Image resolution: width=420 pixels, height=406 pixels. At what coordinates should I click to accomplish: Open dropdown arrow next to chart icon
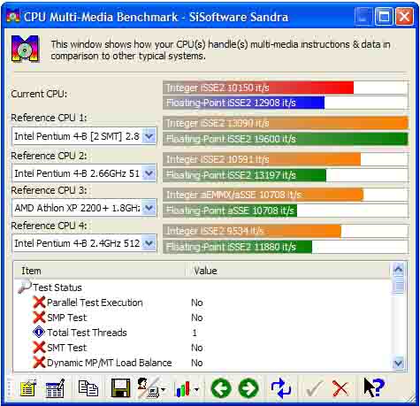[x=196, y=390]
